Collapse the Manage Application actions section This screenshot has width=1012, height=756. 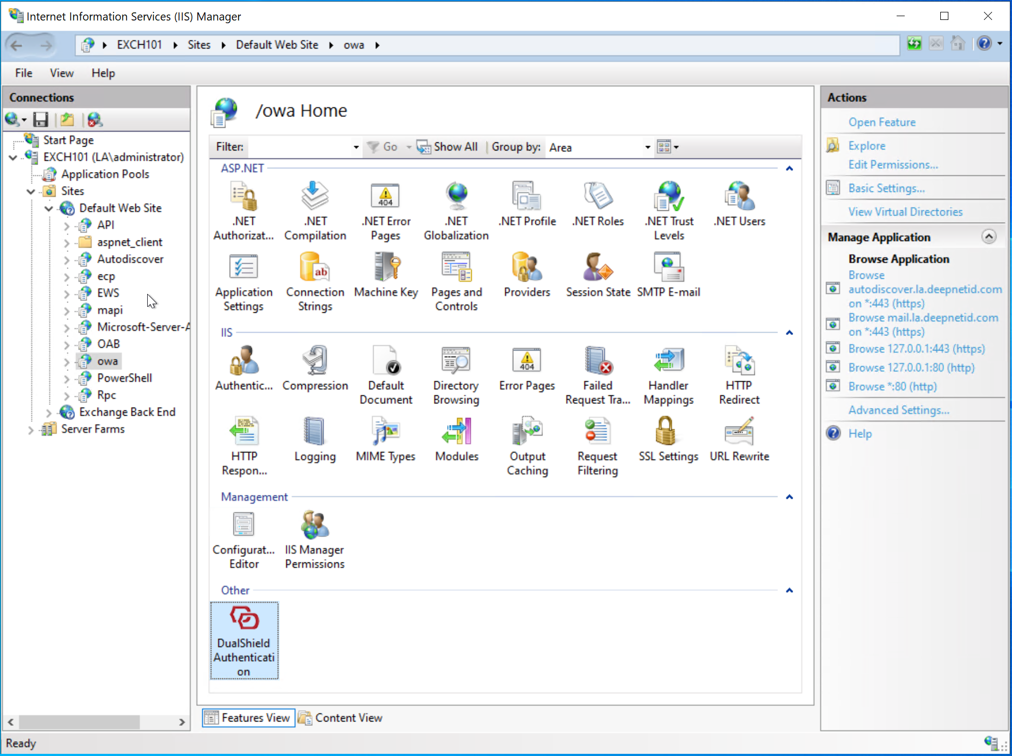[989, 237]
